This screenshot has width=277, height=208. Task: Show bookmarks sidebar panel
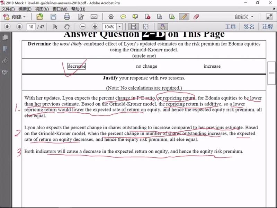pyautogui.click(x=5, y=49)
